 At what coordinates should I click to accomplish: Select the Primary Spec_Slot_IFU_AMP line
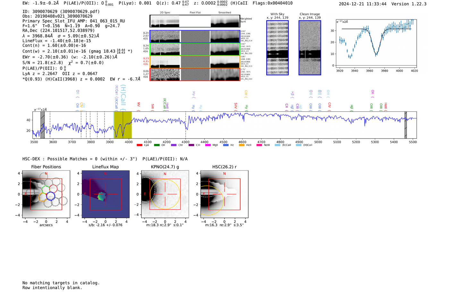[x=74, y=21]
